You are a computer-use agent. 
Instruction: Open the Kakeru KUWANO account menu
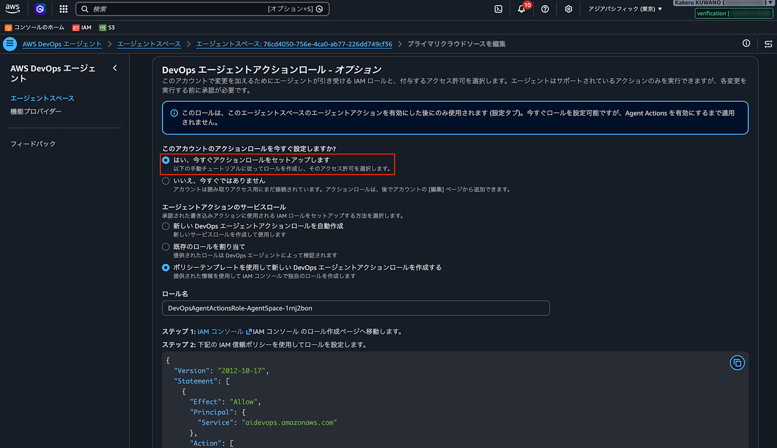[724, 3]
